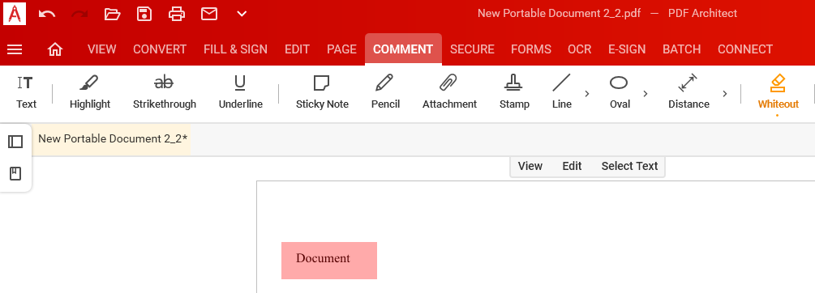Select the Oval shape tool
Viewport: 815px width, 293px height.
[x=619, y=92]
